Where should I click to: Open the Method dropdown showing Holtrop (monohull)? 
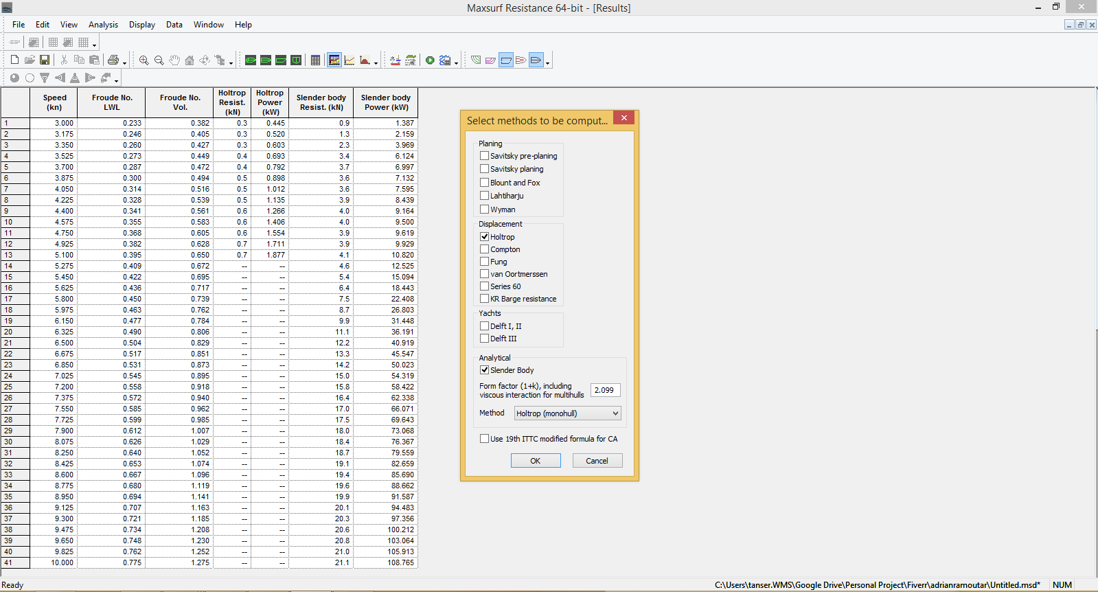coord(567,413)
